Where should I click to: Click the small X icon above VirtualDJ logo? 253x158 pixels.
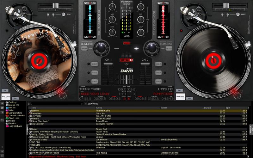click(130, 56)
